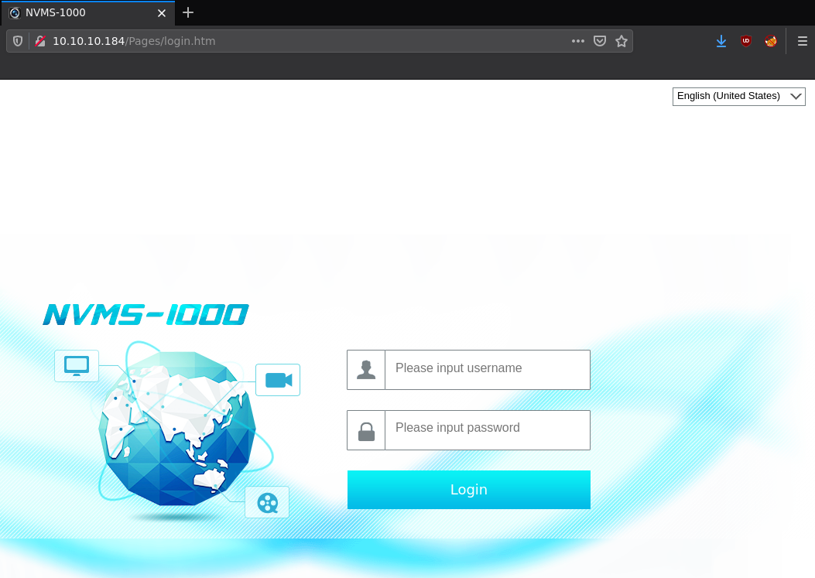
Task: Save page to Pocket icon
Action: tap(600, 41)
